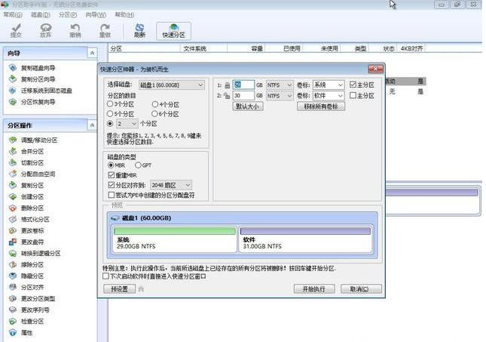The image size is (486, 342).
Task: Select 更改盘符 operation
Action: click(32, 242)
